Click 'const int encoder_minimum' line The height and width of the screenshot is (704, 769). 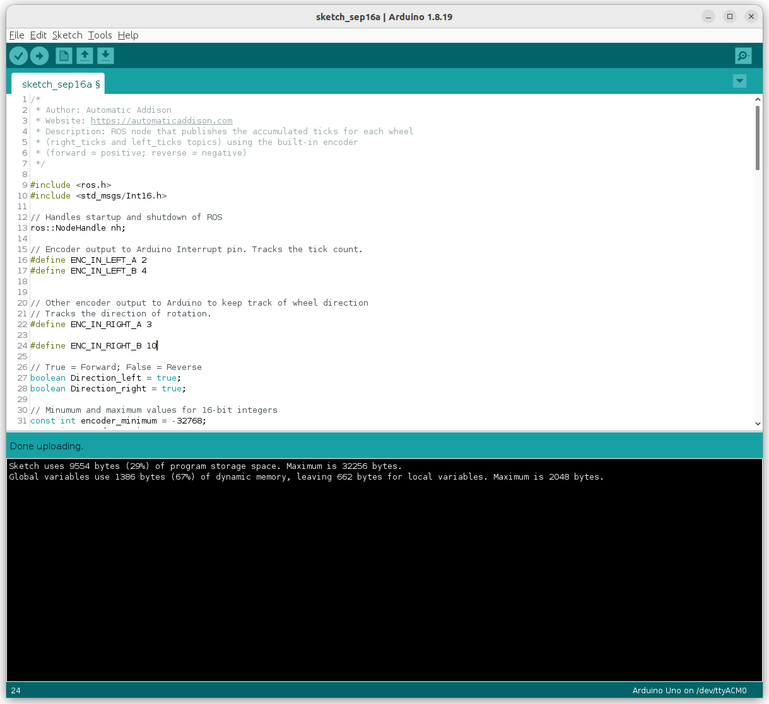(x=119, y=421)
